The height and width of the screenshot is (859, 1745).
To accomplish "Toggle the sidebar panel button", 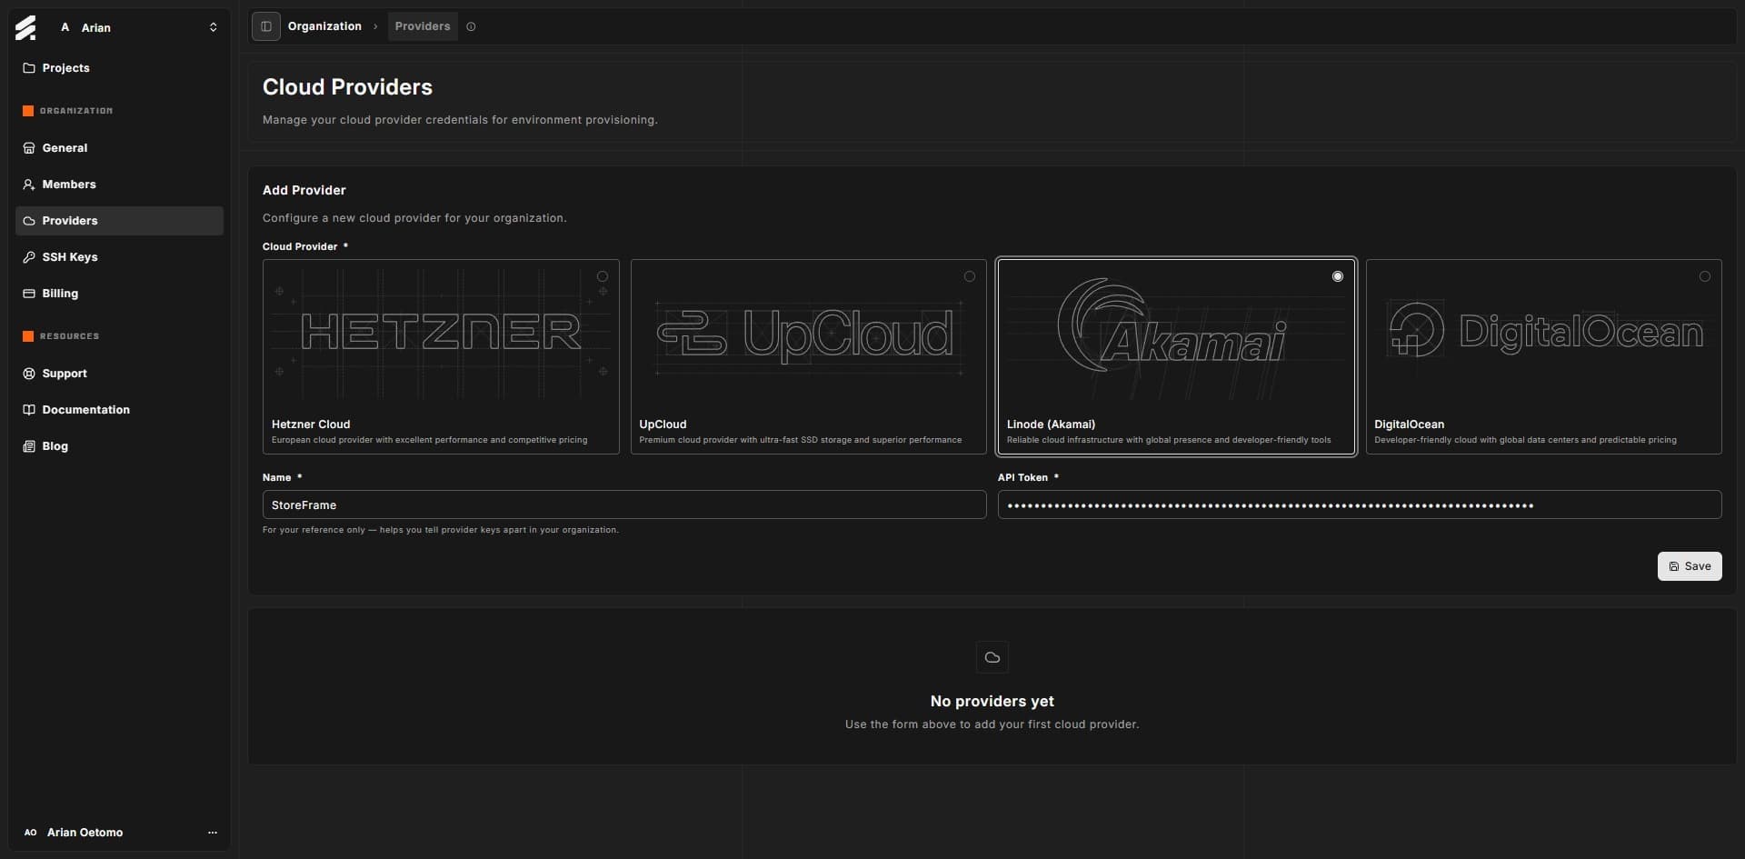I will pos(266,26).
